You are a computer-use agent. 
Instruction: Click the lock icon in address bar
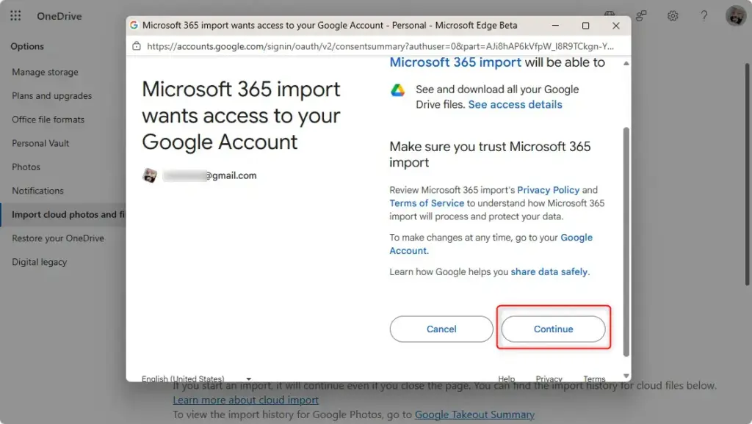pyautogui.click(x=137, y=46)
